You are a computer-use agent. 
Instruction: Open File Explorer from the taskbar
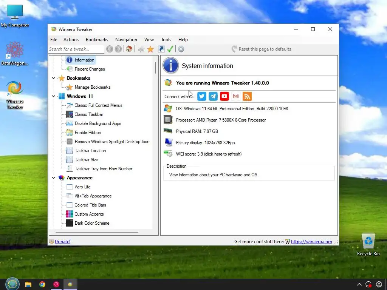pos(28,284)
